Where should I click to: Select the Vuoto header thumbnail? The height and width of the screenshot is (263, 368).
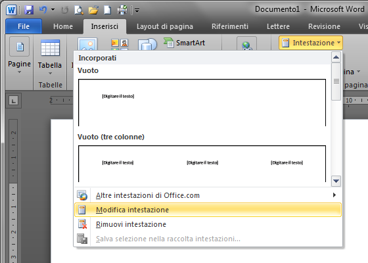[x=202, y=103]
